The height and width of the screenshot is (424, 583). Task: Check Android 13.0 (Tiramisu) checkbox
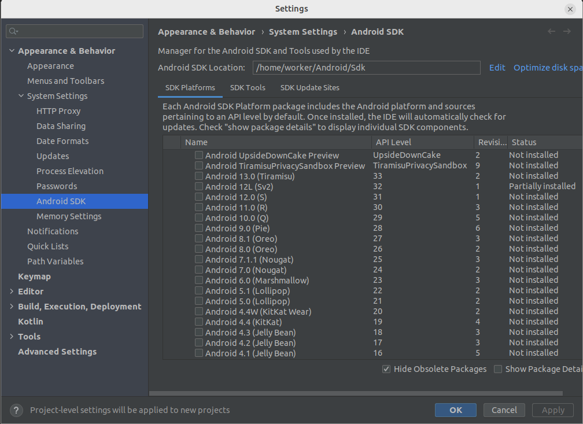click(199, 176)
